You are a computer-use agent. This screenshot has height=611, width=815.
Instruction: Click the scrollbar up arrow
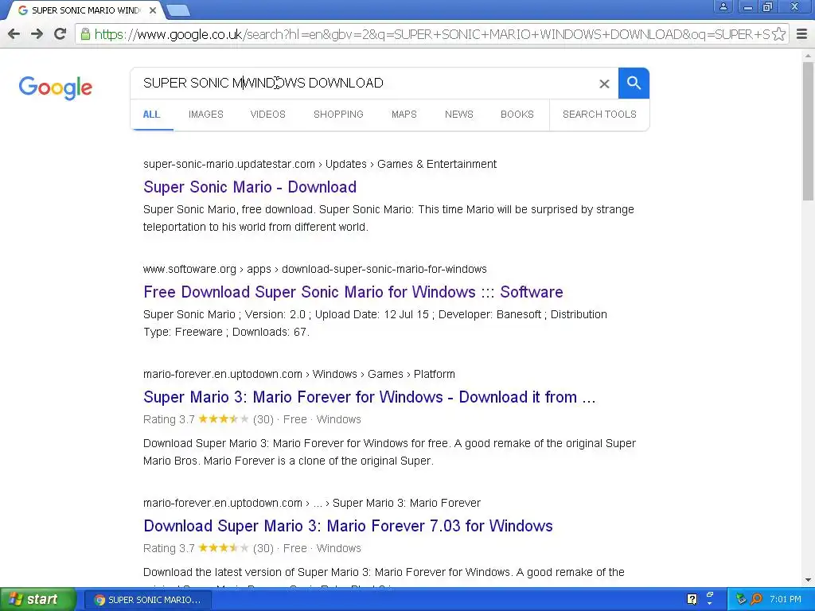(809, 55)
